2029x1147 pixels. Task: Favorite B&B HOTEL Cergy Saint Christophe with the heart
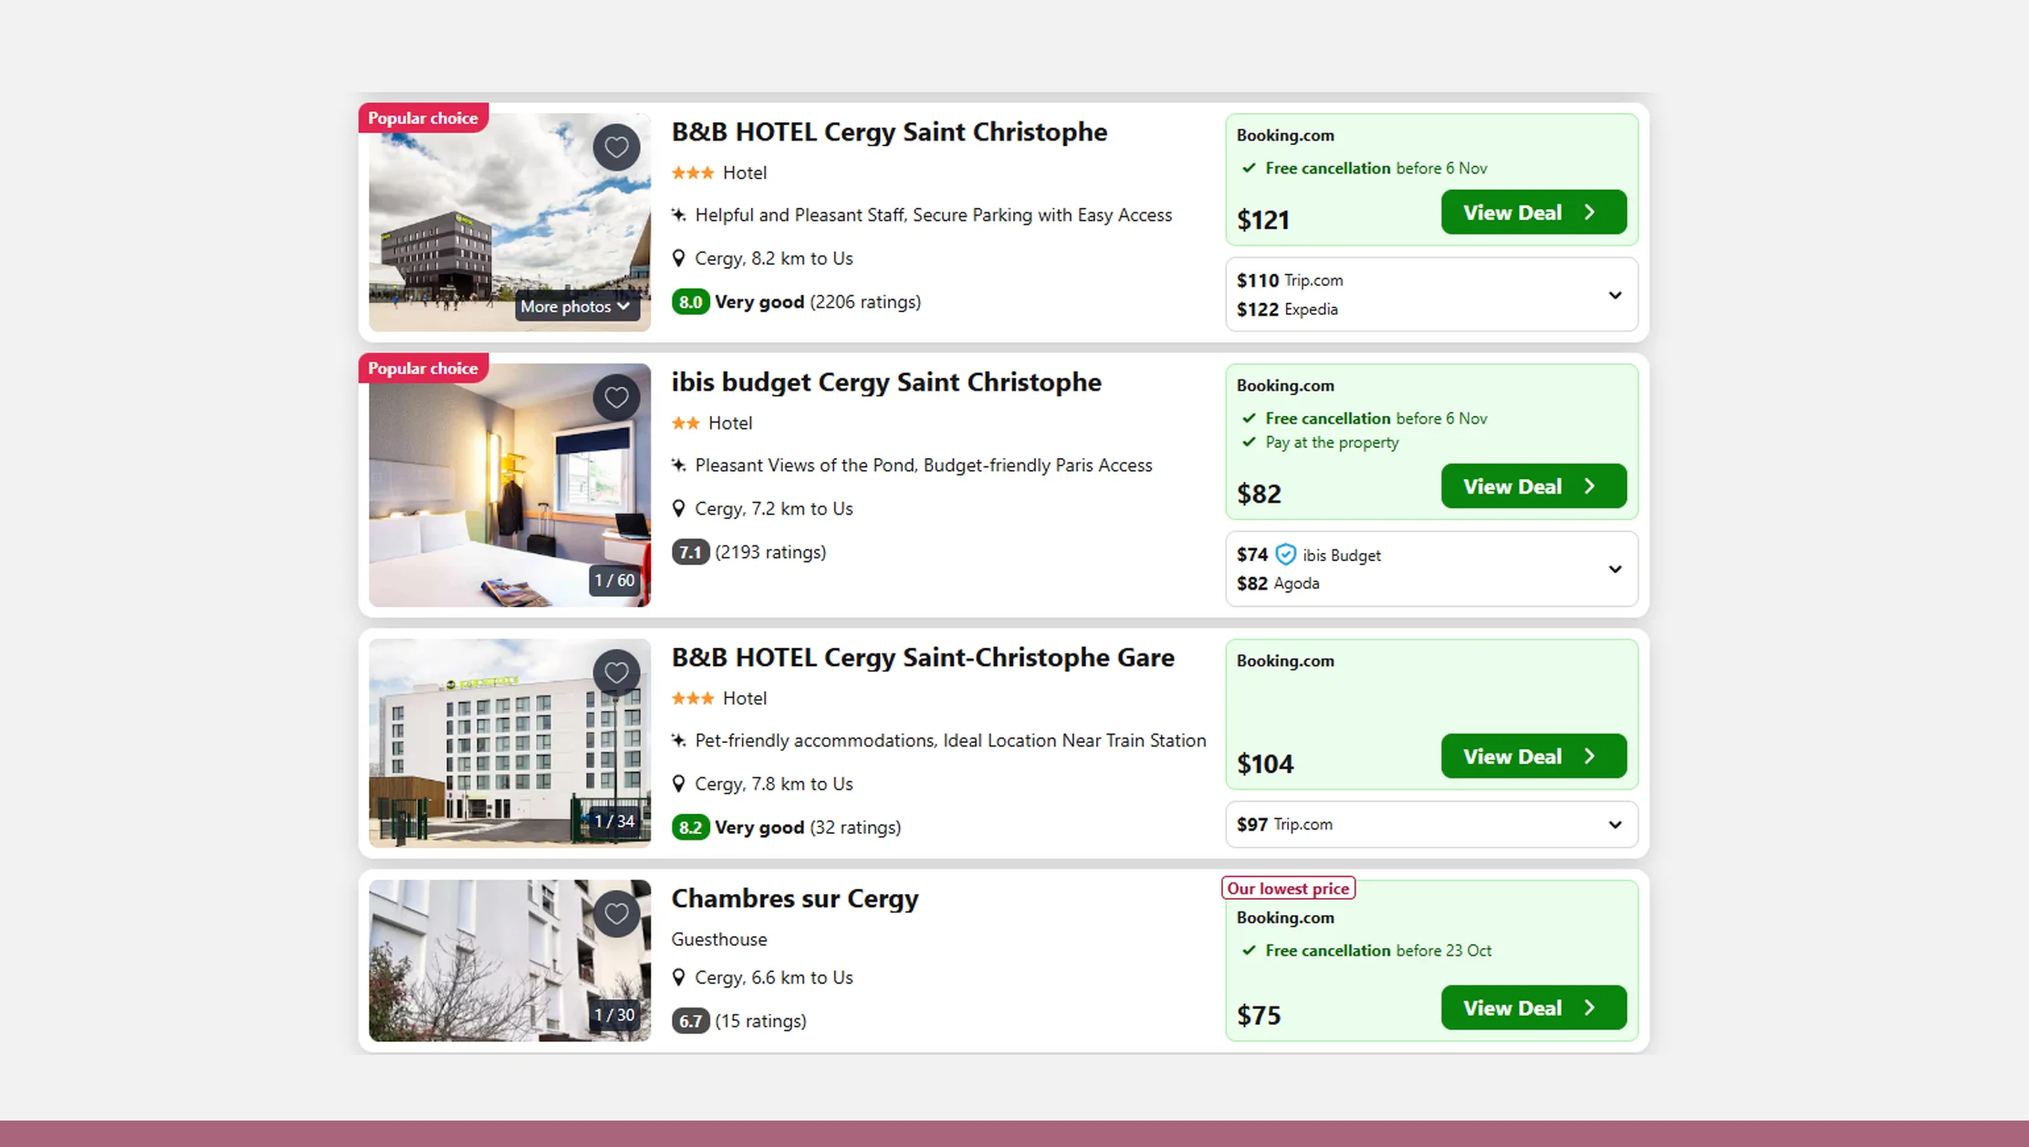point(616,147)
